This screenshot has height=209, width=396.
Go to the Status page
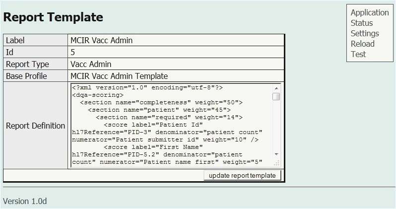(x=361, y=23)
